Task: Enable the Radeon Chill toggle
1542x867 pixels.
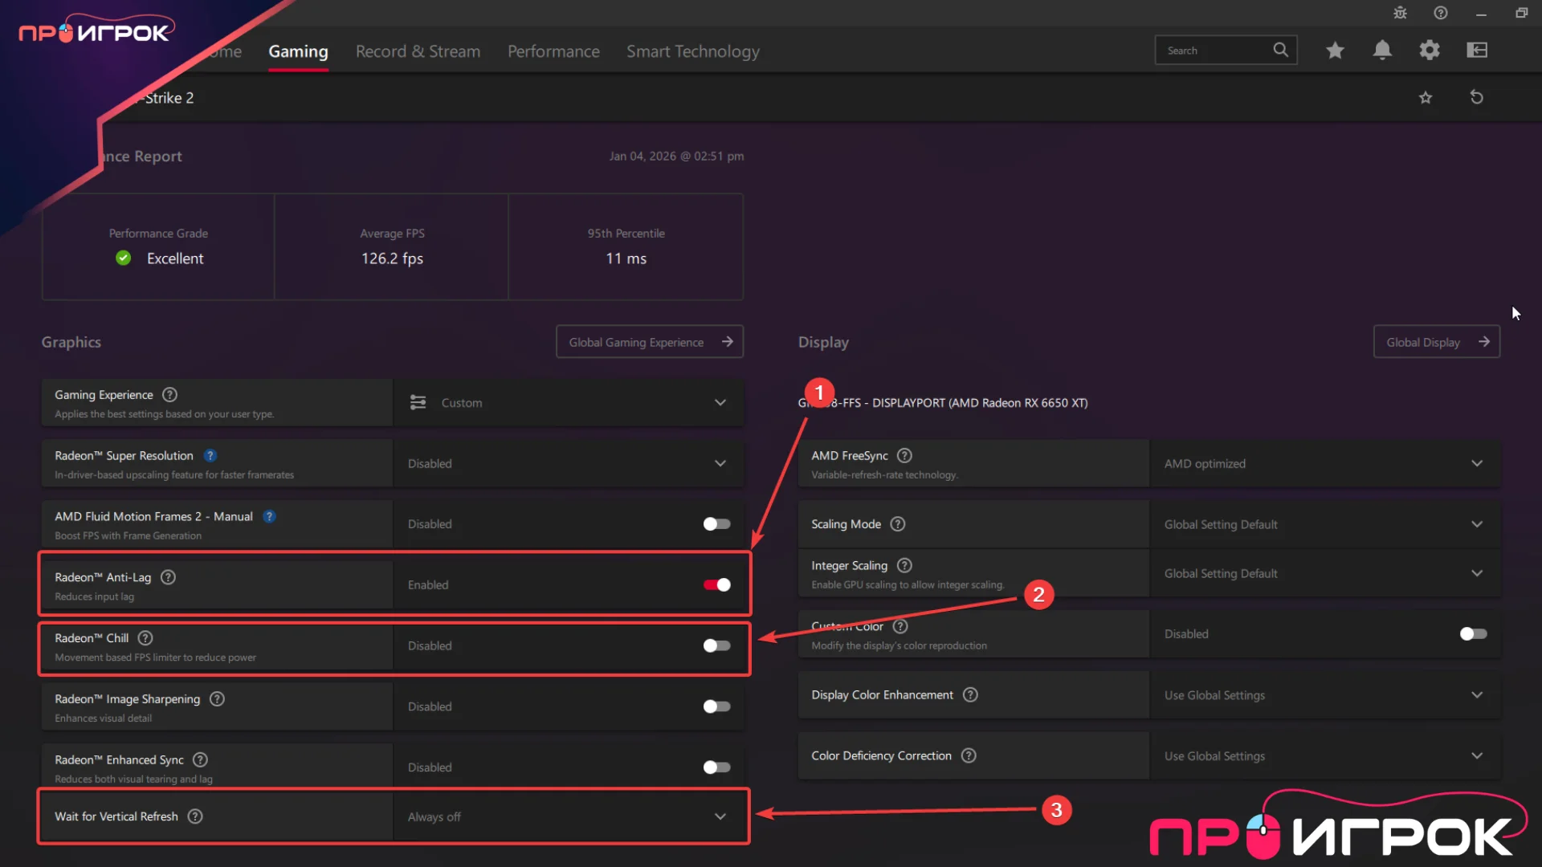Action: tap(716, 645)
